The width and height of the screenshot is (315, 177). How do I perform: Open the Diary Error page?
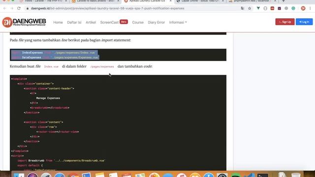(157, 22)
